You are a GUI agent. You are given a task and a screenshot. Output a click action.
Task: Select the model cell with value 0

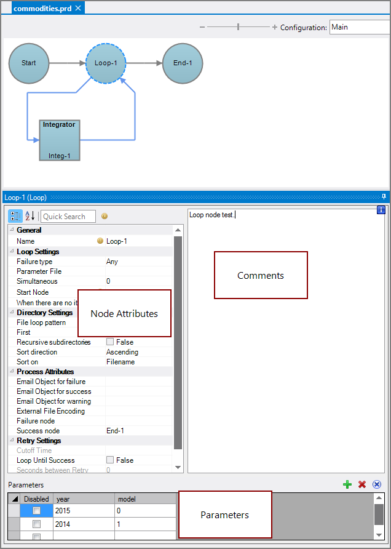point(146,511)
